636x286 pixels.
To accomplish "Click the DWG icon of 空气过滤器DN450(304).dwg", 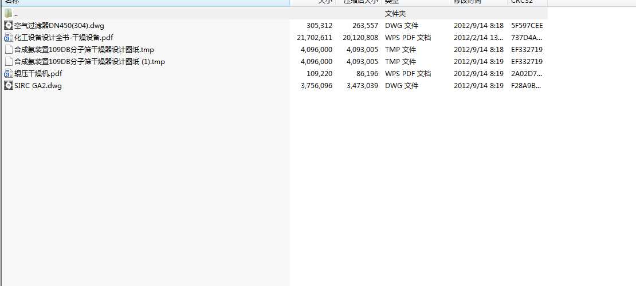I will click(8, 26).
